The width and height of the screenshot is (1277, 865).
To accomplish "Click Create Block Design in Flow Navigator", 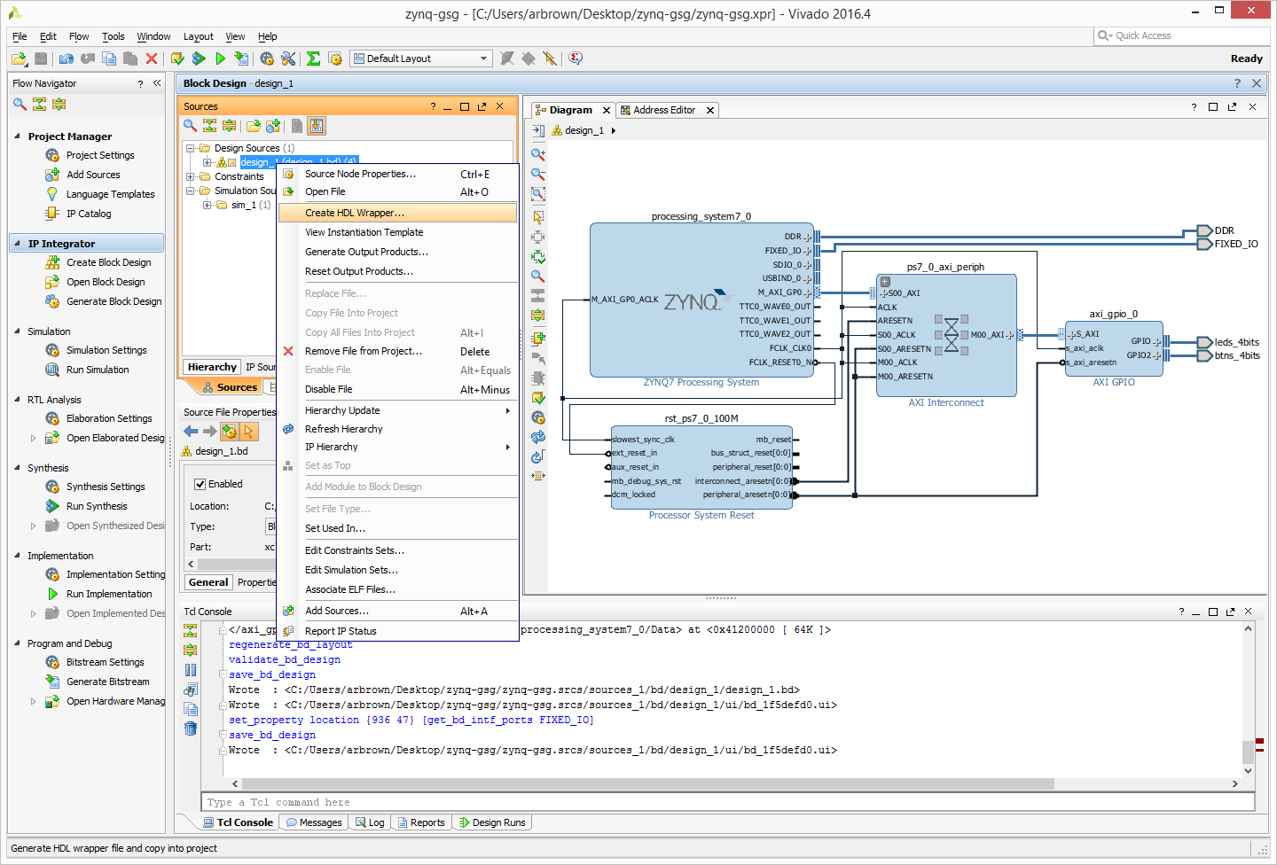I will click(108, 262).
